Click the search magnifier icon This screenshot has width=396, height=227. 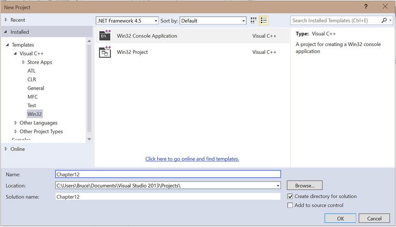point(384,21)
